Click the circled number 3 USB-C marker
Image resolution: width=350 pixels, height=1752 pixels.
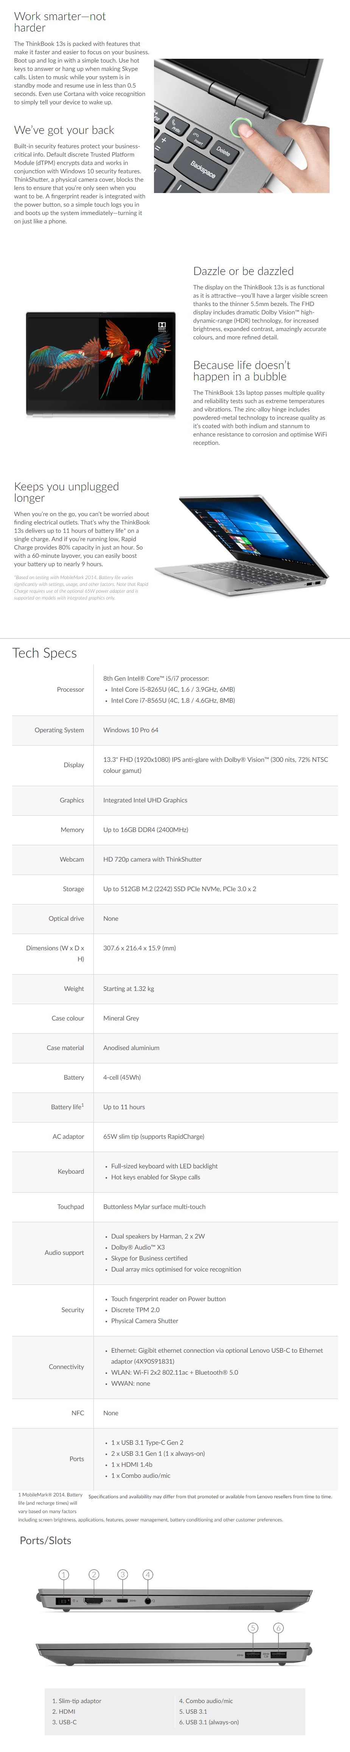pyautogui.click(x=123, y=1575)
